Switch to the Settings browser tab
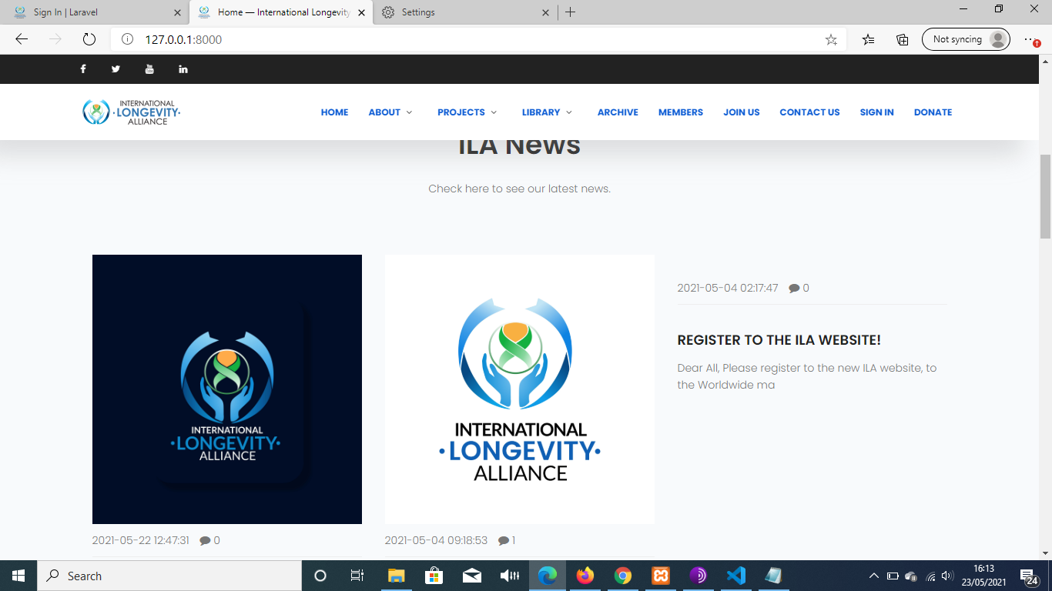The width and height of the screenshot is (1052, 591). (466, 12)
